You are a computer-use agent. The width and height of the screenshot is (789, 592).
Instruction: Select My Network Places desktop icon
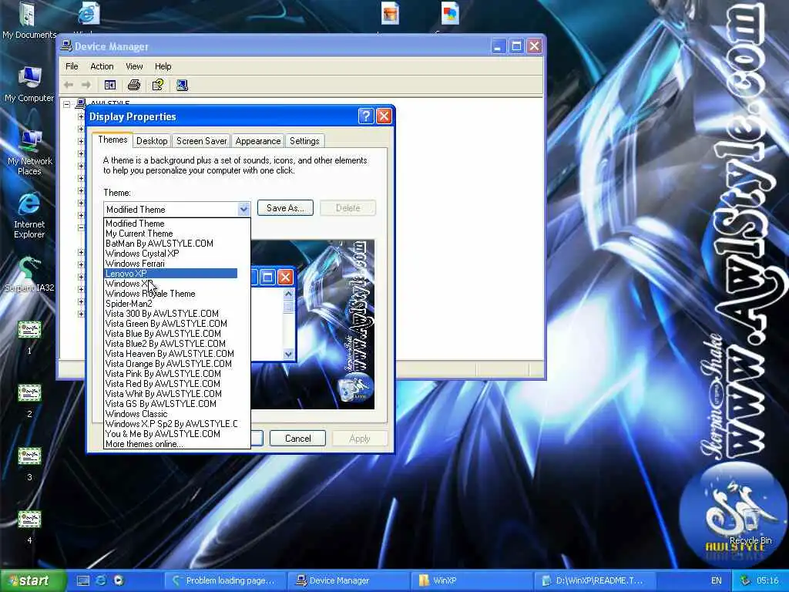[x=30, y=152]
